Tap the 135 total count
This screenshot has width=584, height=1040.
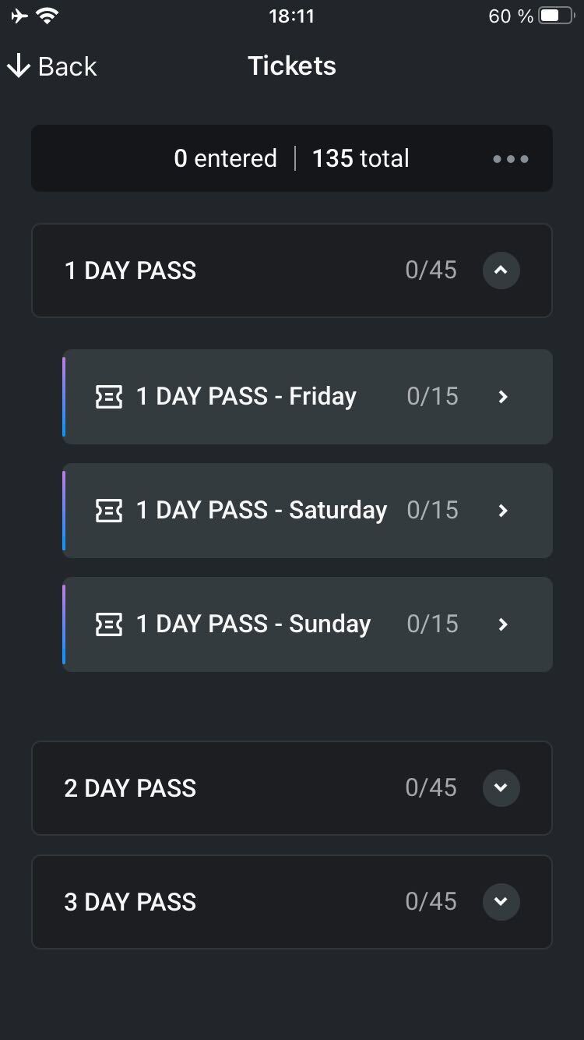coord(361,158)
